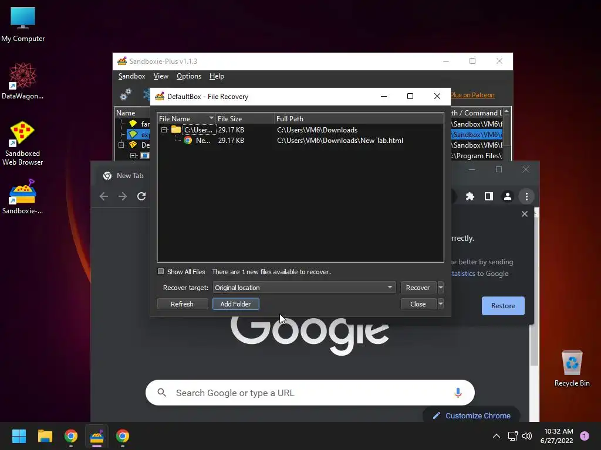Viewport: 601px width, 450px height.
Task: Select the C:\Users\VM6\Downloads path cell
Action: [317, 129]
